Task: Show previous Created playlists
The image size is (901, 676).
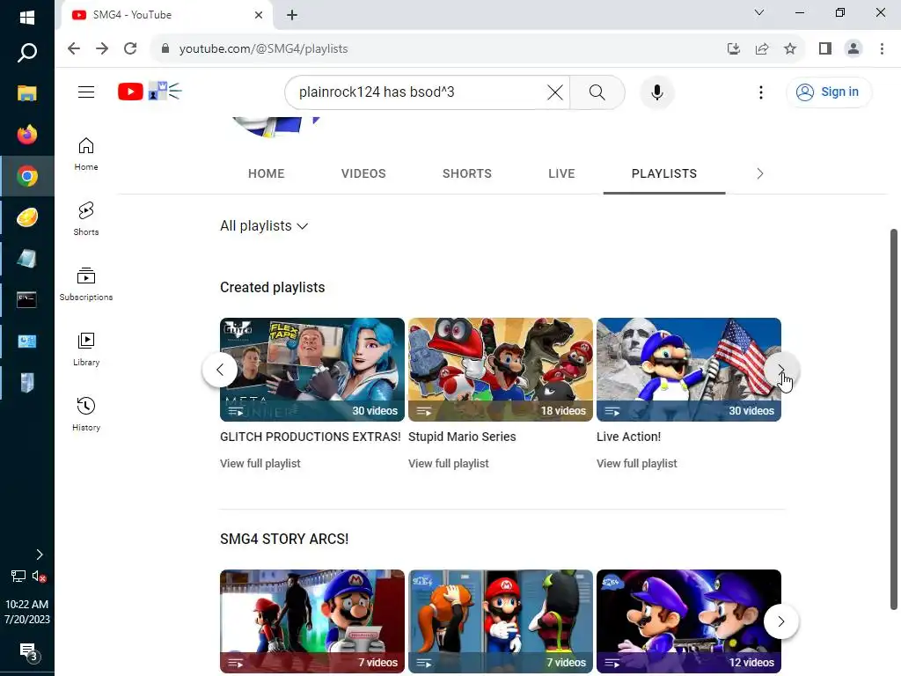Action: point(219,370)
